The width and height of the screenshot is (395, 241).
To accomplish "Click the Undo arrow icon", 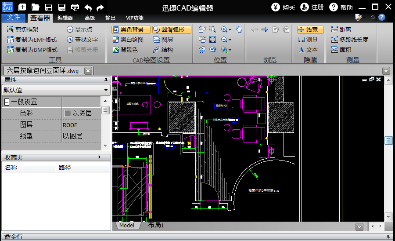I will (88, 7).
